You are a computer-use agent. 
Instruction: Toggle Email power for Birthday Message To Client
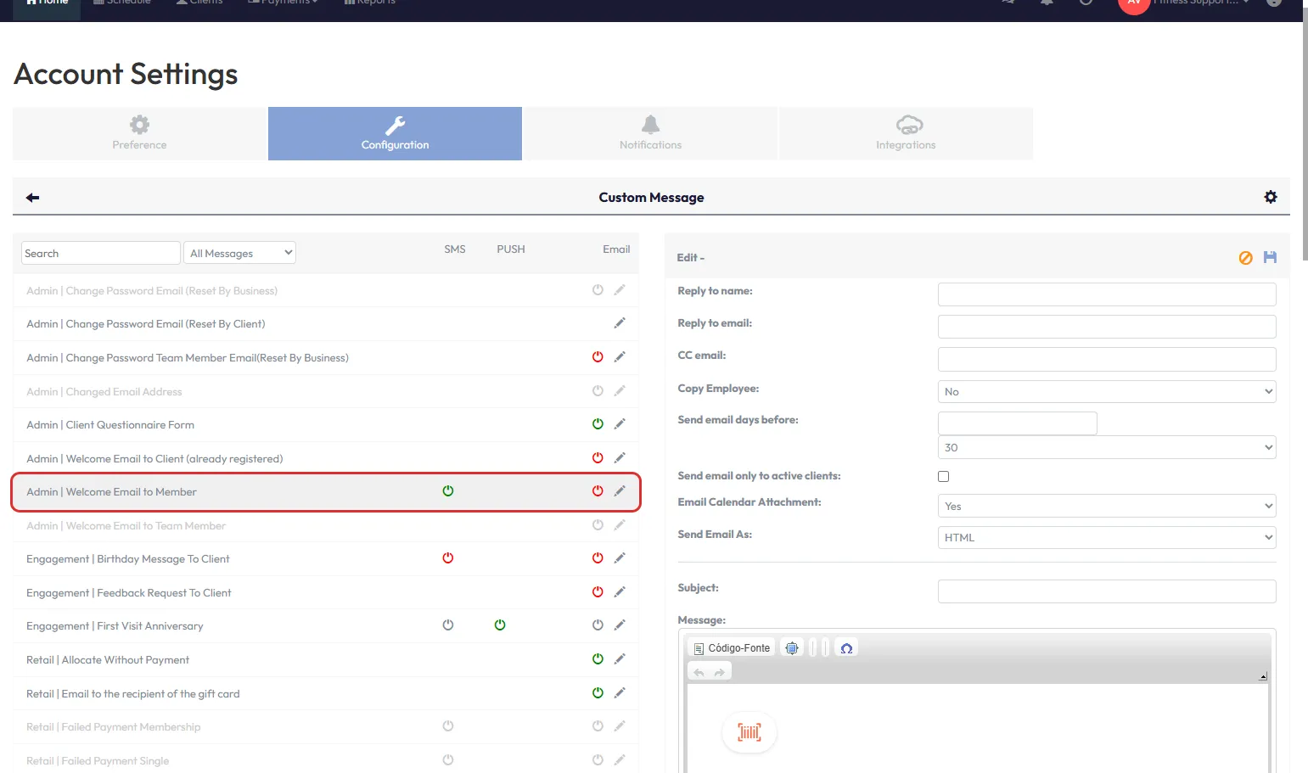(598, 558)
